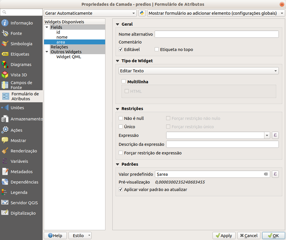
Task: Collapse the Restrições section
Action: click(x=118, y=109)
